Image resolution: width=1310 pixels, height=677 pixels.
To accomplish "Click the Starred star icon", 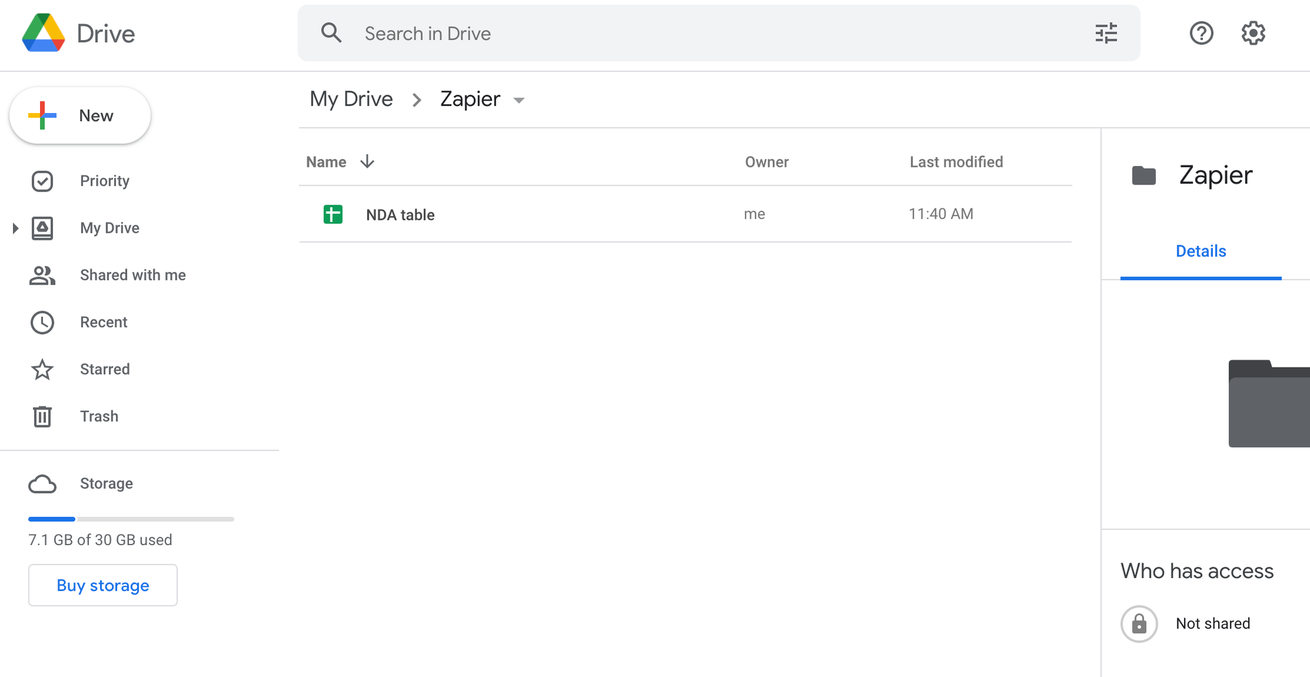I will (x=42, y=369).
